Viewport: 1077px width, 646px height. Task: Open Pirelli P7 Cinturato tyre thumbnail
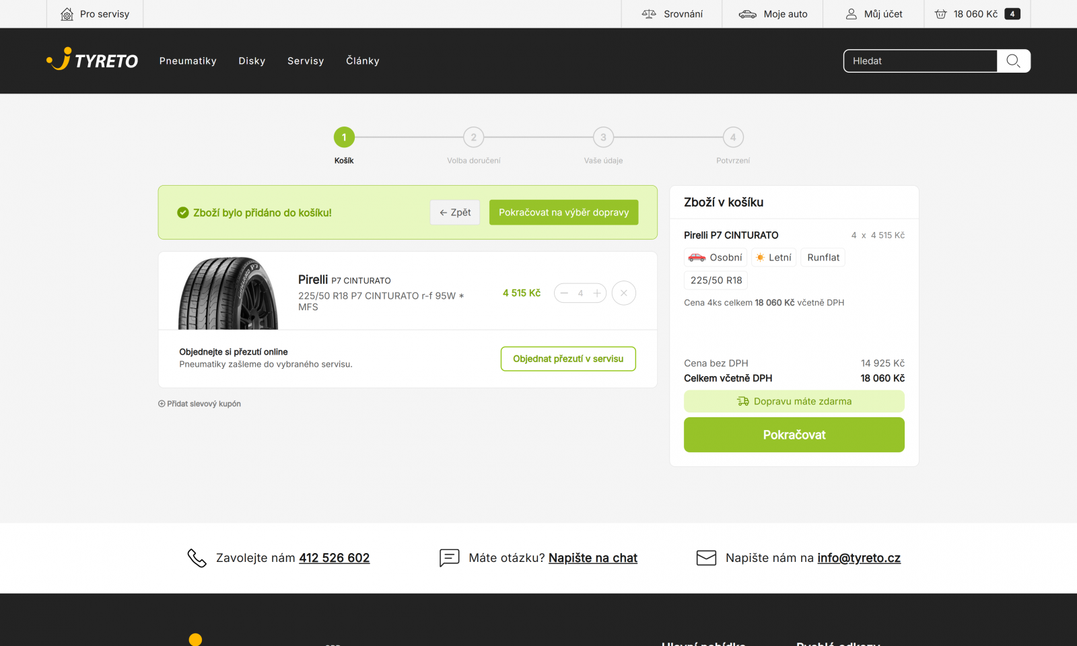(x=228, y=293)
